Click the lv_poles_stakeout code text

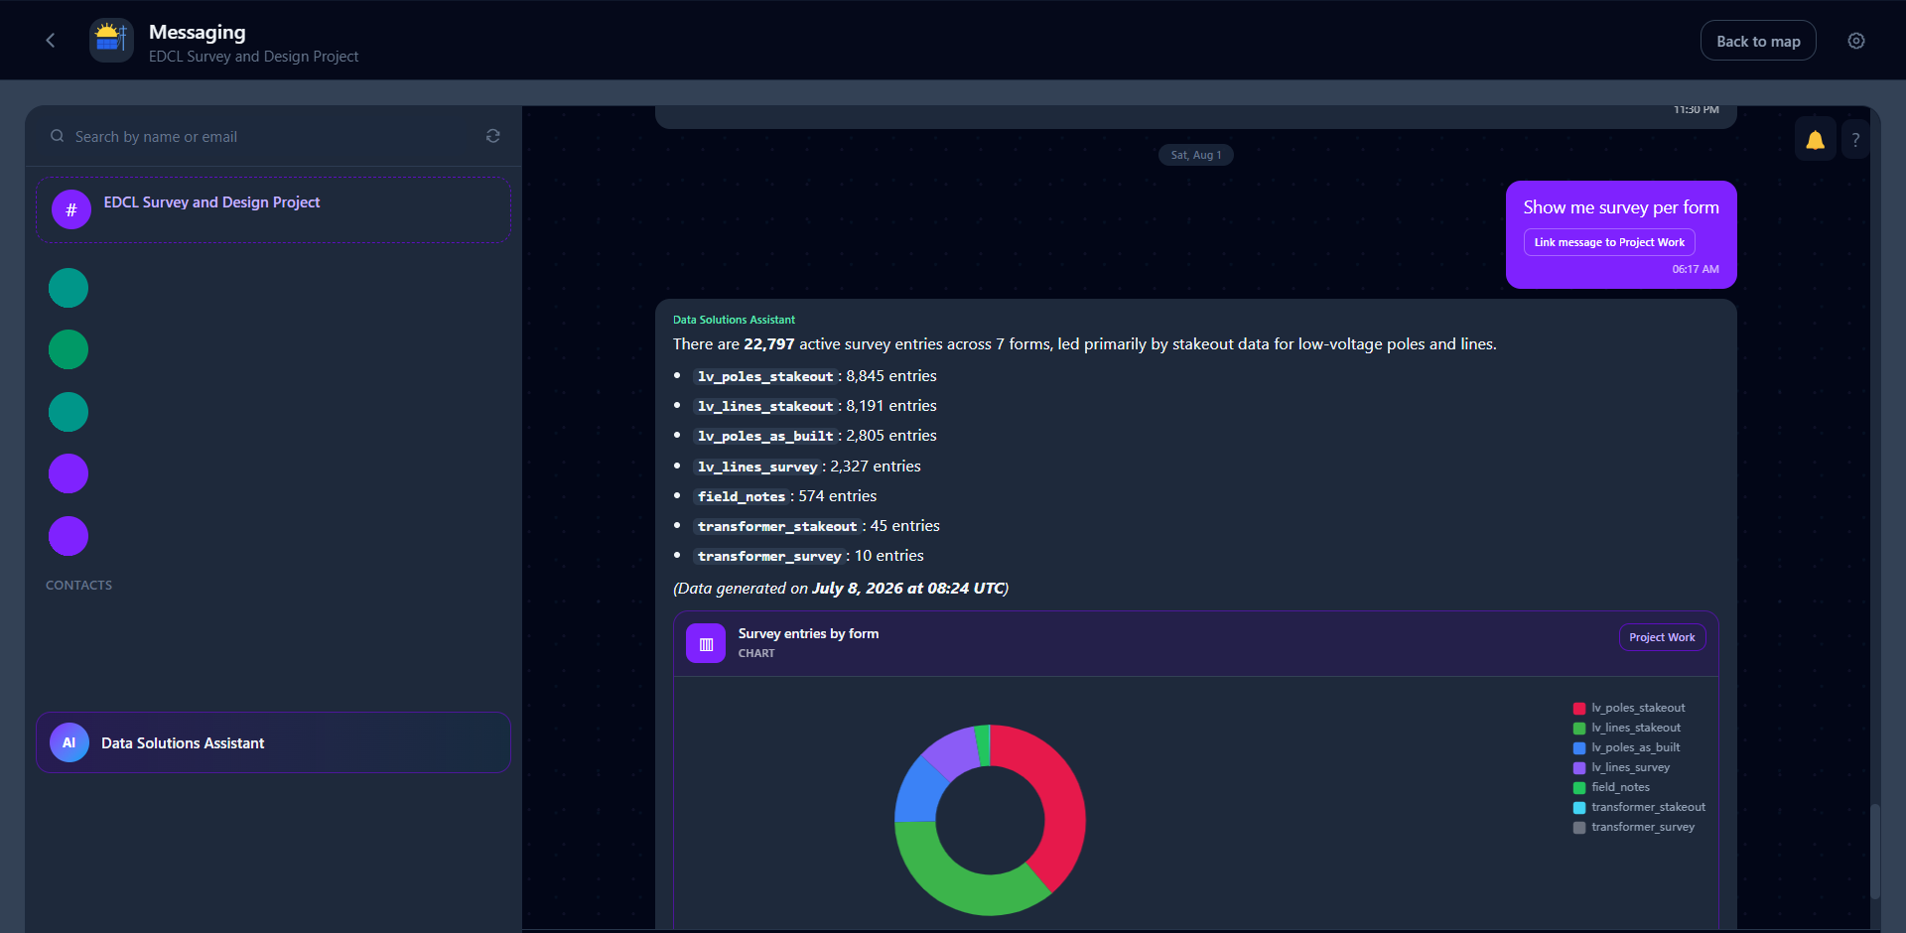click(x=764, y=376)
